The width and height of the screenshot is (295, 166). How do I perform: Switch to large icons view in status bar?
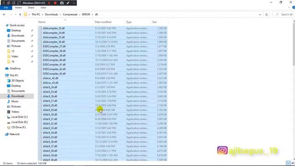tap(293, 163)
